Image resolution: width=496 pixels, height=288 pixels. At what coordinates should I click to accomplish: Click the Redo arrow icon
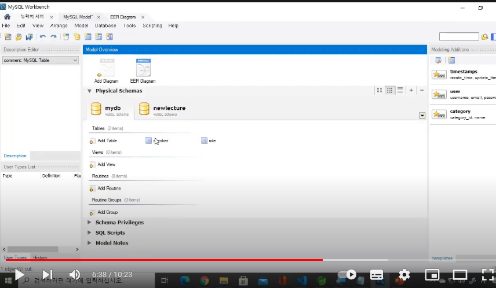(x=53, y=37)
